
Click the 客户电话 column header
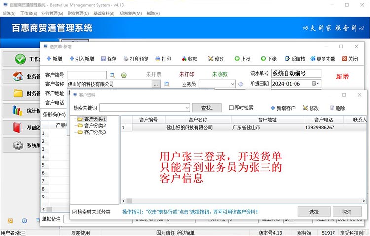pos(324,120)
